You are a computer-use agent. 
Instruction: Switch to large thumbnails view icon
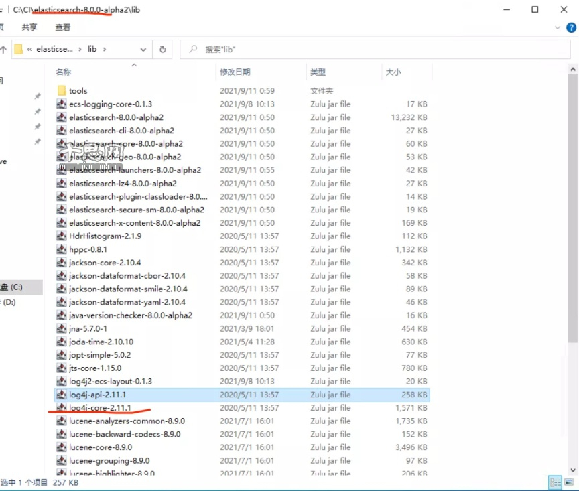pos(569,482)
